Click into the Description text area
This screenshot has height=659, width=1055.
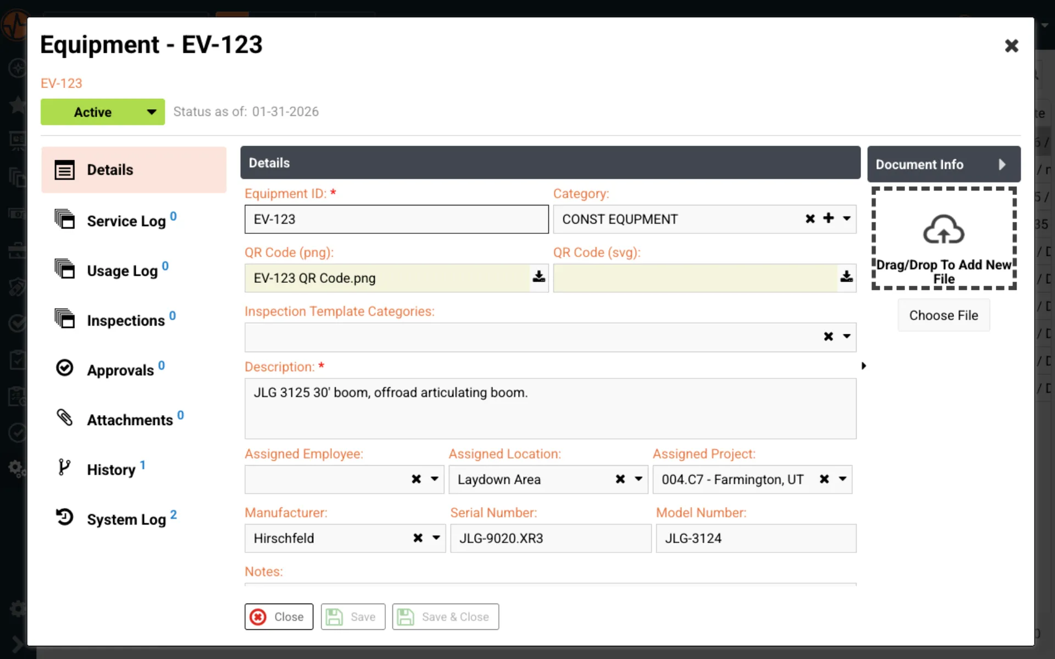point(550,409)
